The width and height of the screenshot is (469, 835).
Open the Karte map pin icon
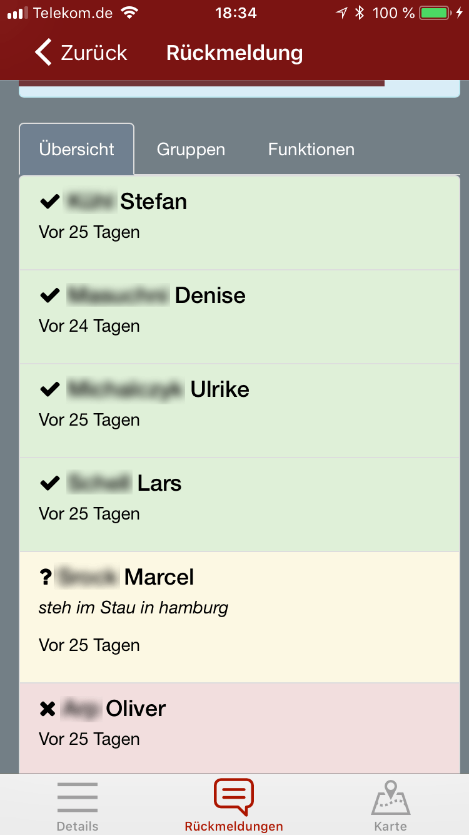[391, 797]
